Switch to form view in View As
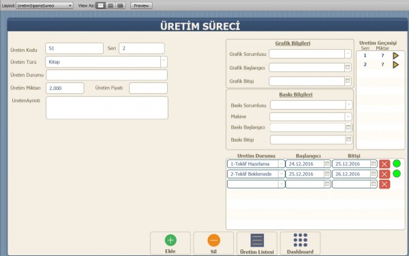Image resolution: width=409 pixels, height=256 pixels. (101, 5)
